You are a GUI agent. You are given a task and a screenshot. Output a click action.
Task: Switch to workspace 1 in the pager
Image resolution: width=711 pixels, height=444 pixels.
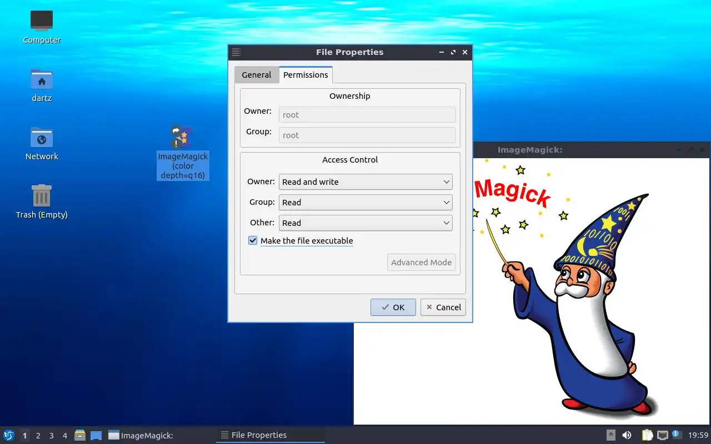pyautogui.click(x=24, y=436)
